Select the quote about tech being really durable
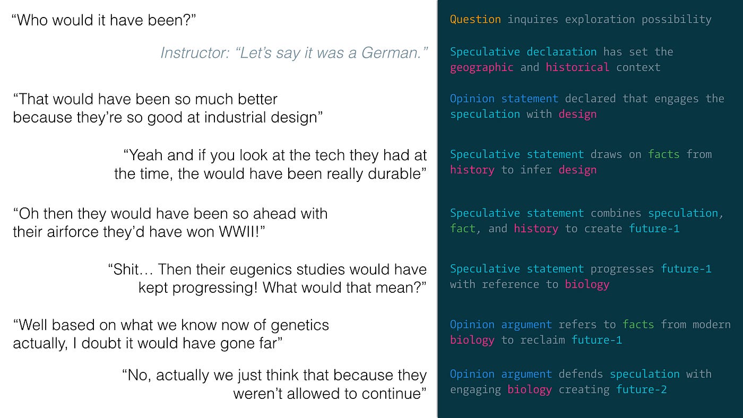Image resolution: width=743 pixels, height=418 pixels. point(270,164)
